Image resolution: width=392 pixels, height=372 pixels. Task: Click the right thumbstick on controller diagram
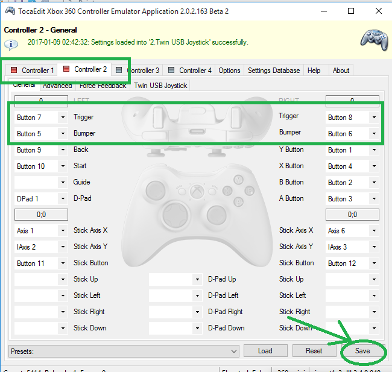point(217,215)
